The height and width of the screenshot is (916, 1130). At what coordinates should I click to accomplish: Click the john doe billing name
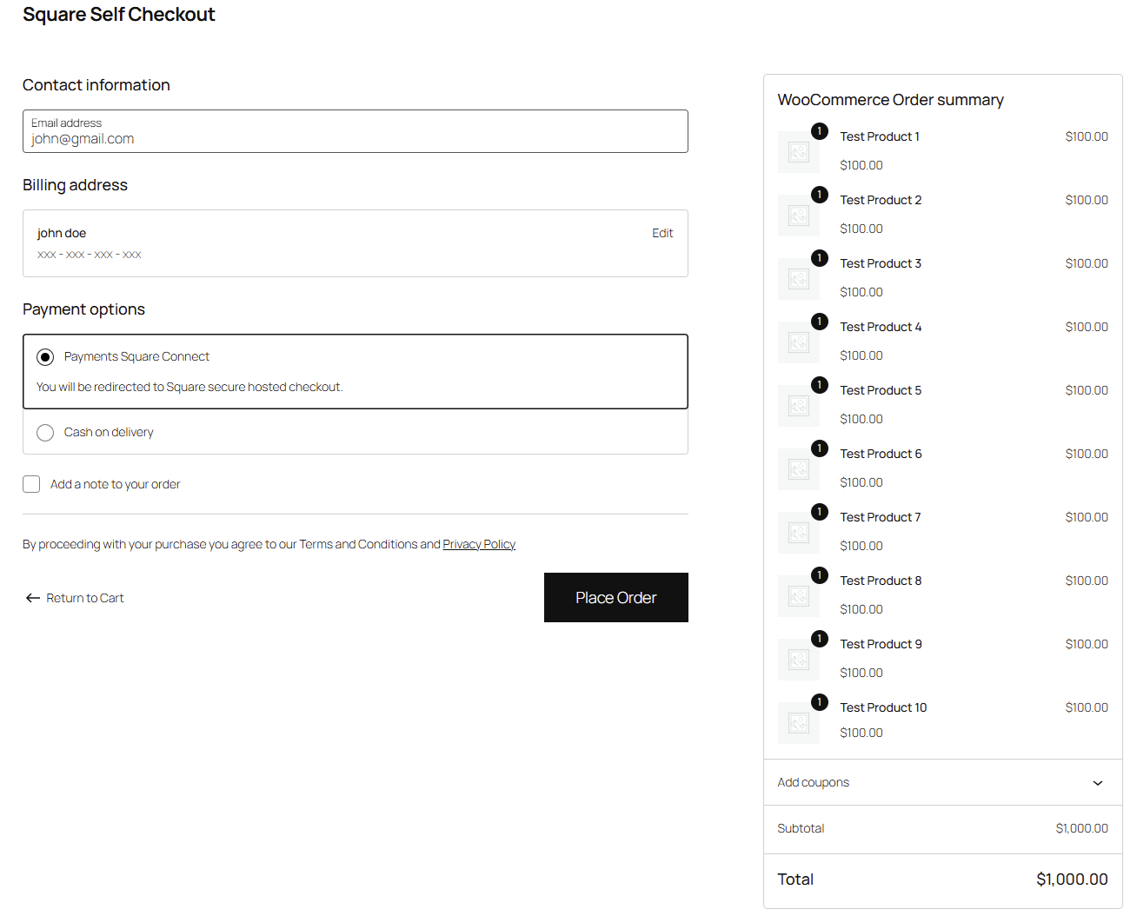pyautogui.click(x=62, y=233)
